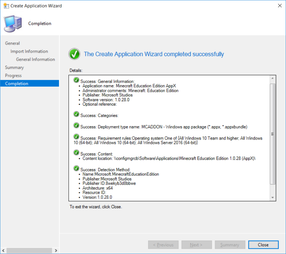Image resolution: width=286 pixels, height=254 pixels.
Task: Select the Summary step in sidebar
Action: [14, 67]
